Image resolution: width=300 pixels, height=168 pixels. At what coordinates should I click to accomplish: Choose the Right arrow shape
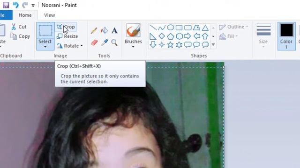click(x=187, y=36)
